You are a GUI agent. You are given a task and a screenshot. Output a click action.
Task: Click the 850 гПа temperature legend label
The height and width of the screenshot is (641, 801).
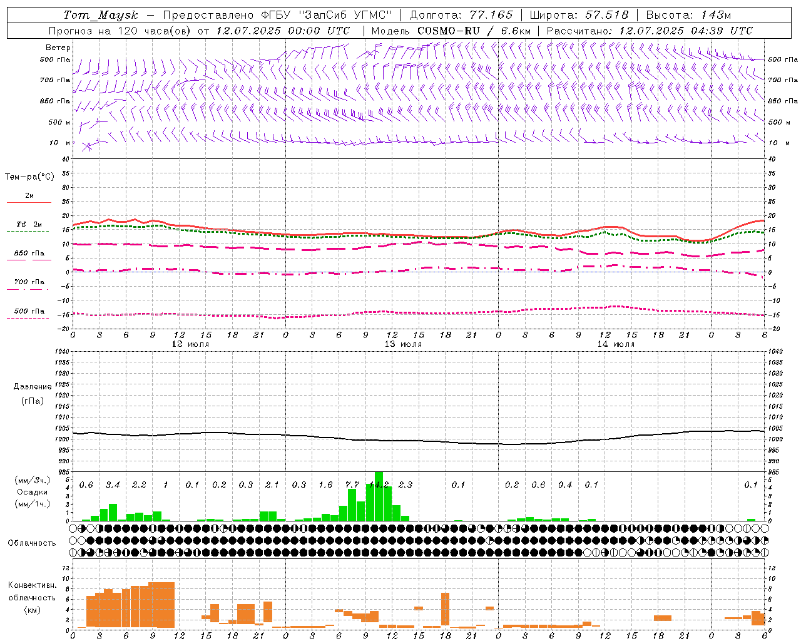click(x=29, y=254)
